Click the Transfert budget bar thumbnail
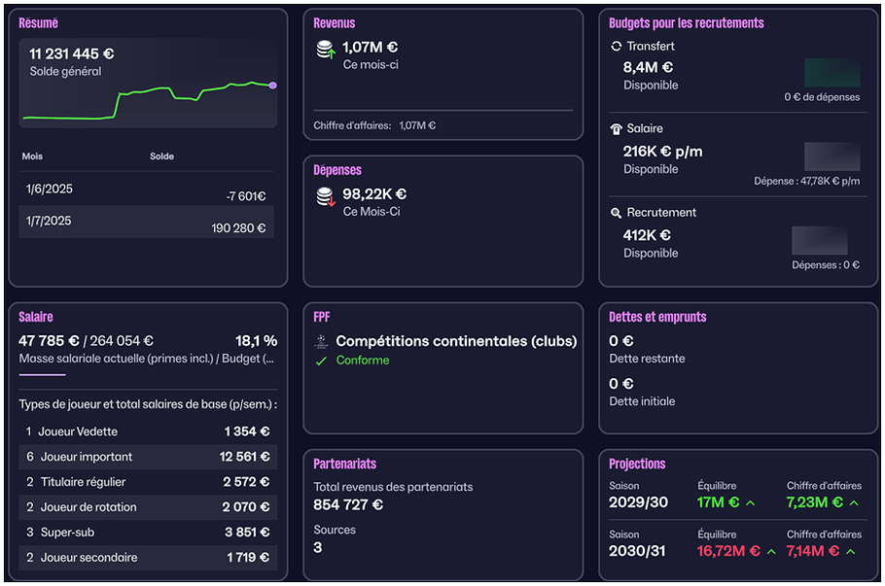The width and height of the screenshot is (885, 586). [x=832, y=73]
